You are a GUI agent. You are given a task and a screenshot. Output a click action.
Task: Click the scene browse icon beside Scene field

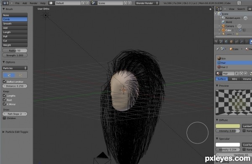(x=94, y=3)
